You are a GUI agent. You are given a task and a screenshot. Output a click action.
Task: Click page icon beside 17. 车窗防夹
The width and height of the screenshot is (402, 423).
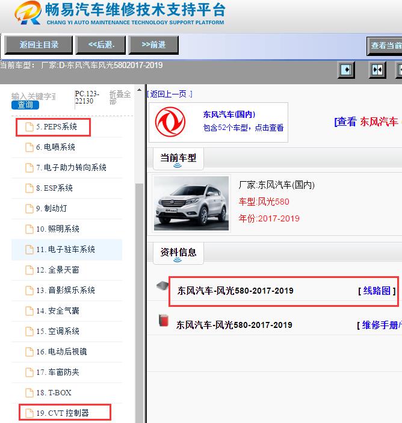(29, 372)
